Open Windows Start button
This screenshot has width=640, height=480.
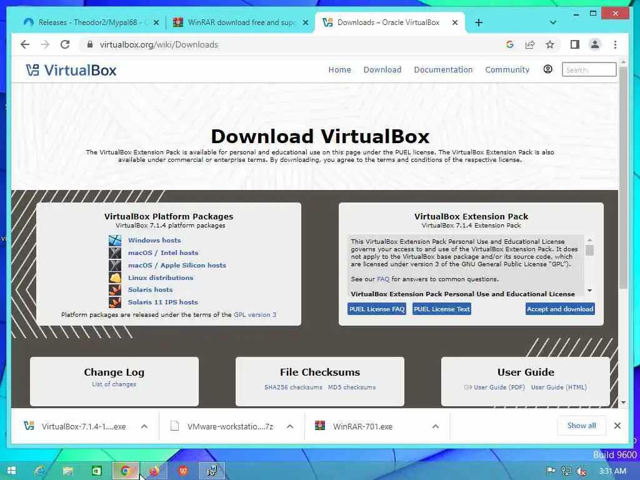point(11,471)
